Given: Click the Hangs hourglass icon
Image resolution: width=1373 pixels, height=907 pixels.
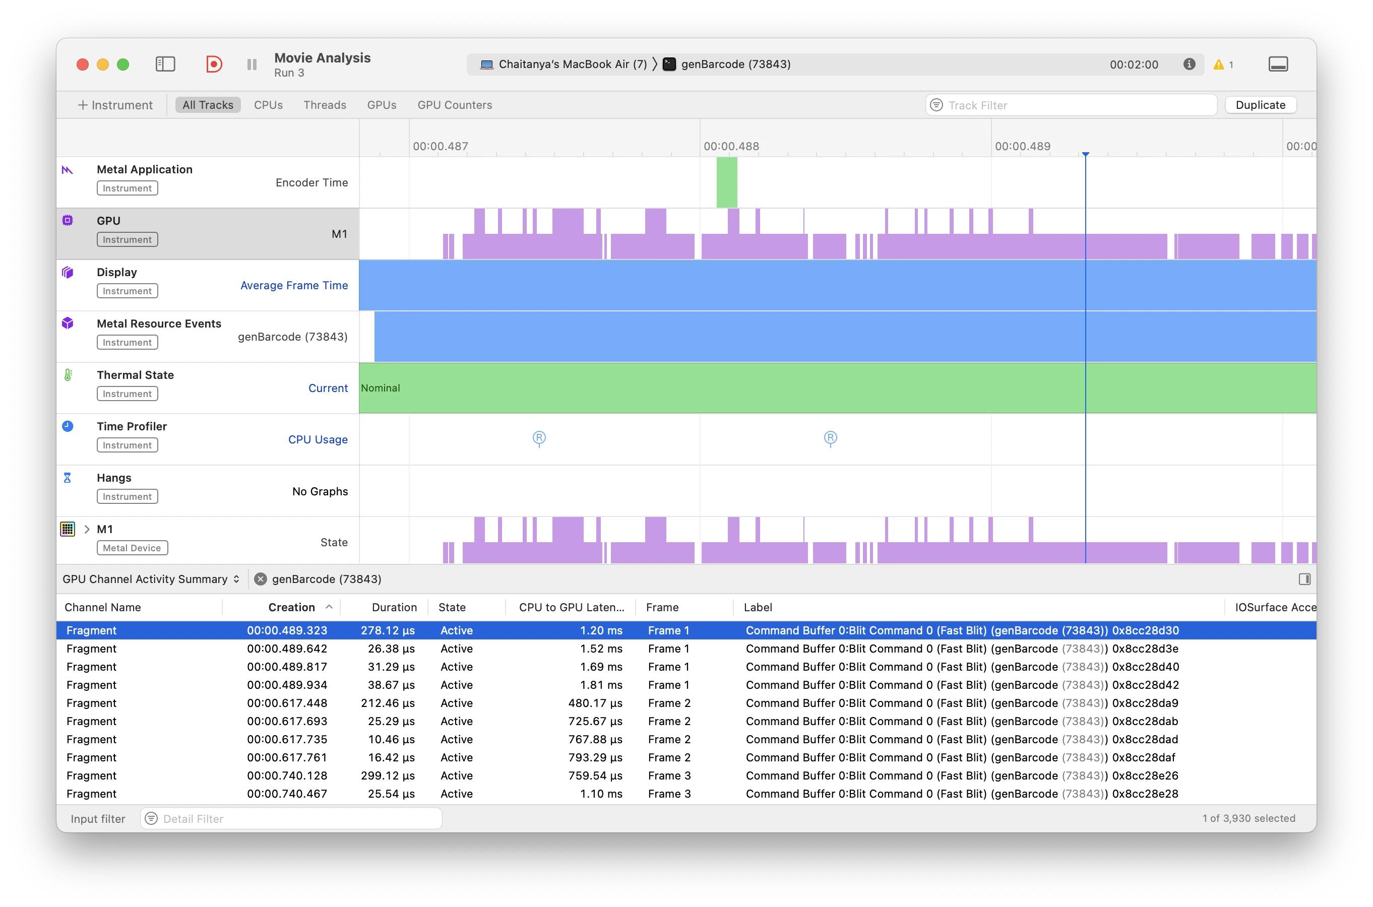Looking at the screenshot, I should [x=67, y=478].
